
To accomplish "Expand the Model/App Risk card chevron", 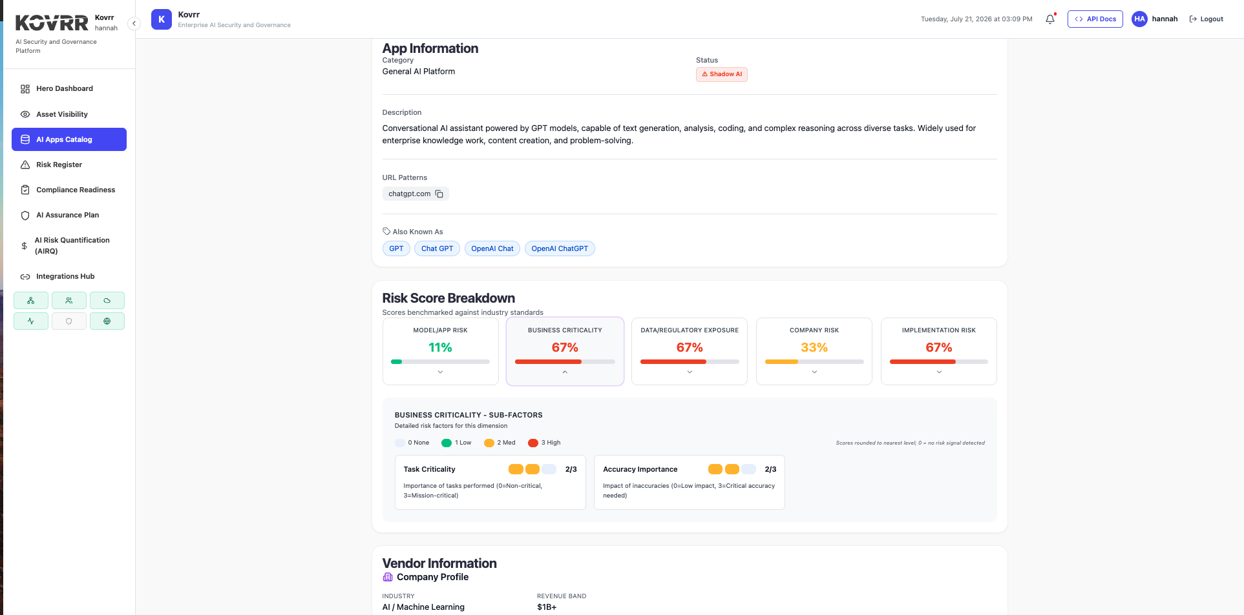I will (440, 372).
